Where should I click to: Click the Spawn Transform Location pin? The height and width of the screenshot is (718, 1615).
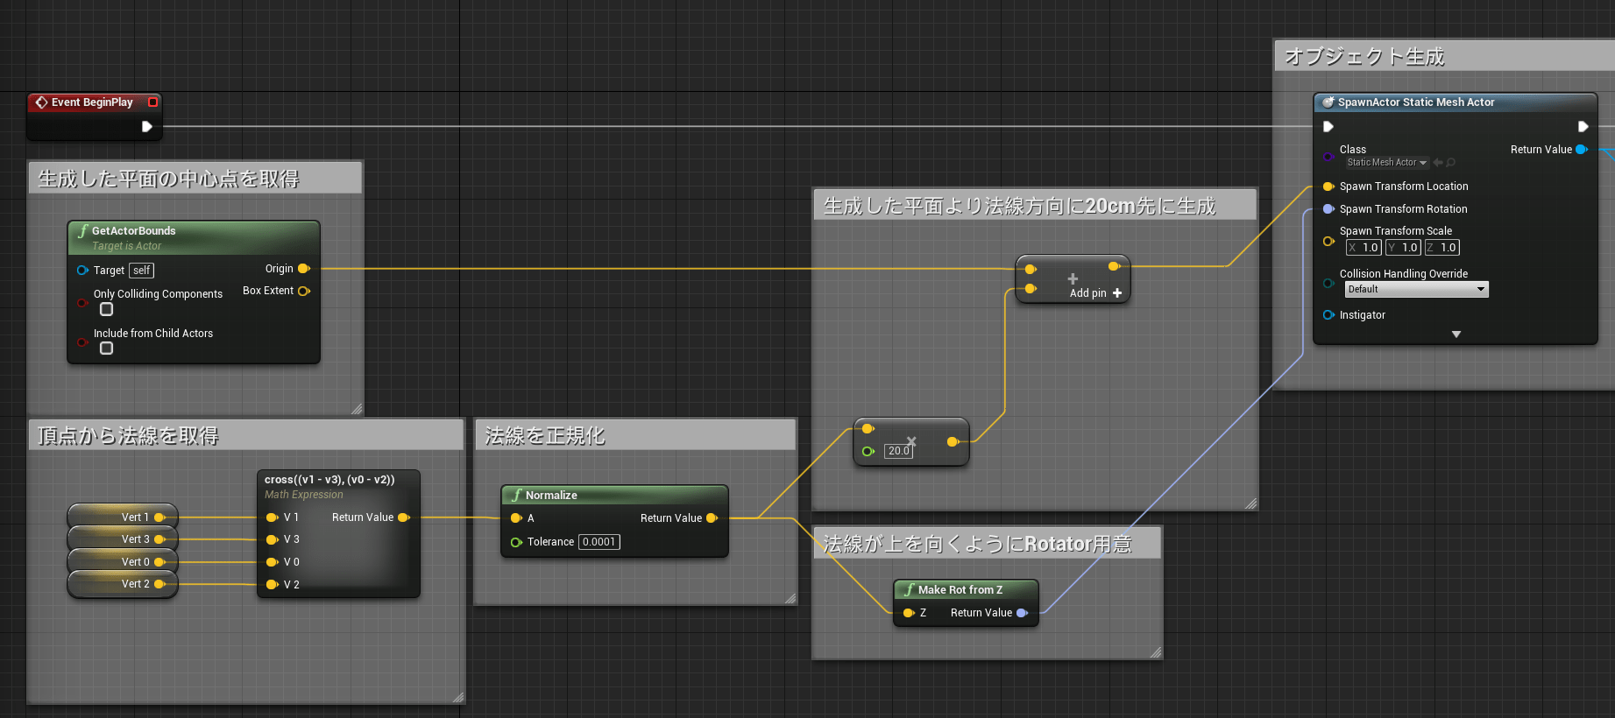[x=1328, y=187]
